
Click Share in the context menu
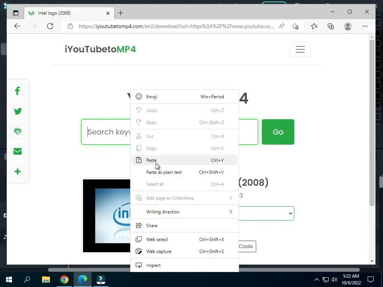(x=184, y=225)
